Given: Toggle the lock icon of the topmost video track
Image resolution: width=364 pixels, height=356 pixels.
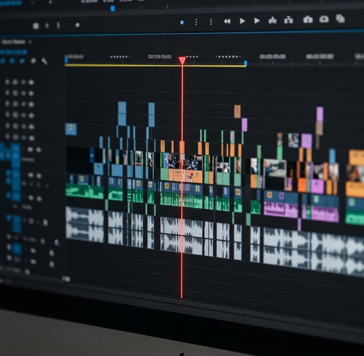Looking at the screenshot, I should coord(7,82).
